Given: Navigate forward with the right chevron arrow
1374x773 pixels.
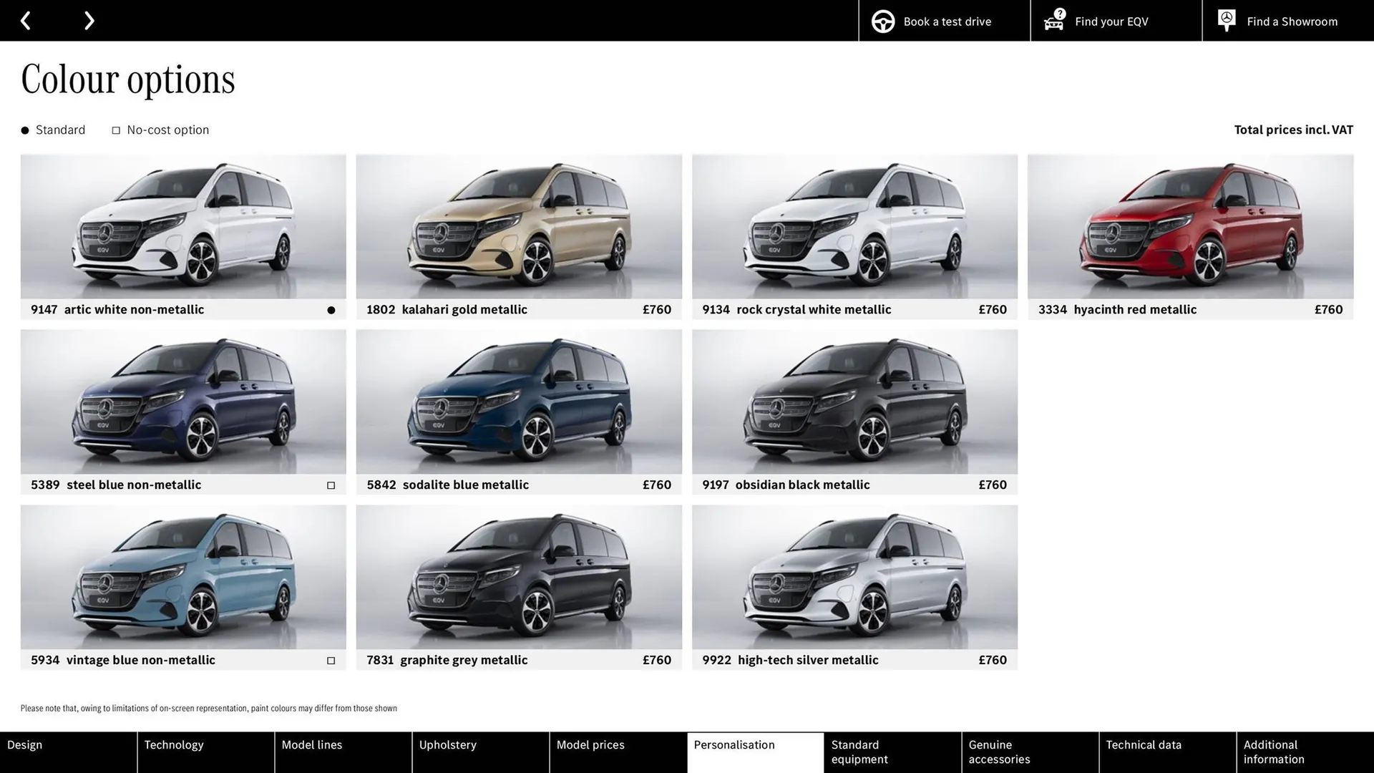Looking at the screenshot, I should [89, 20].
